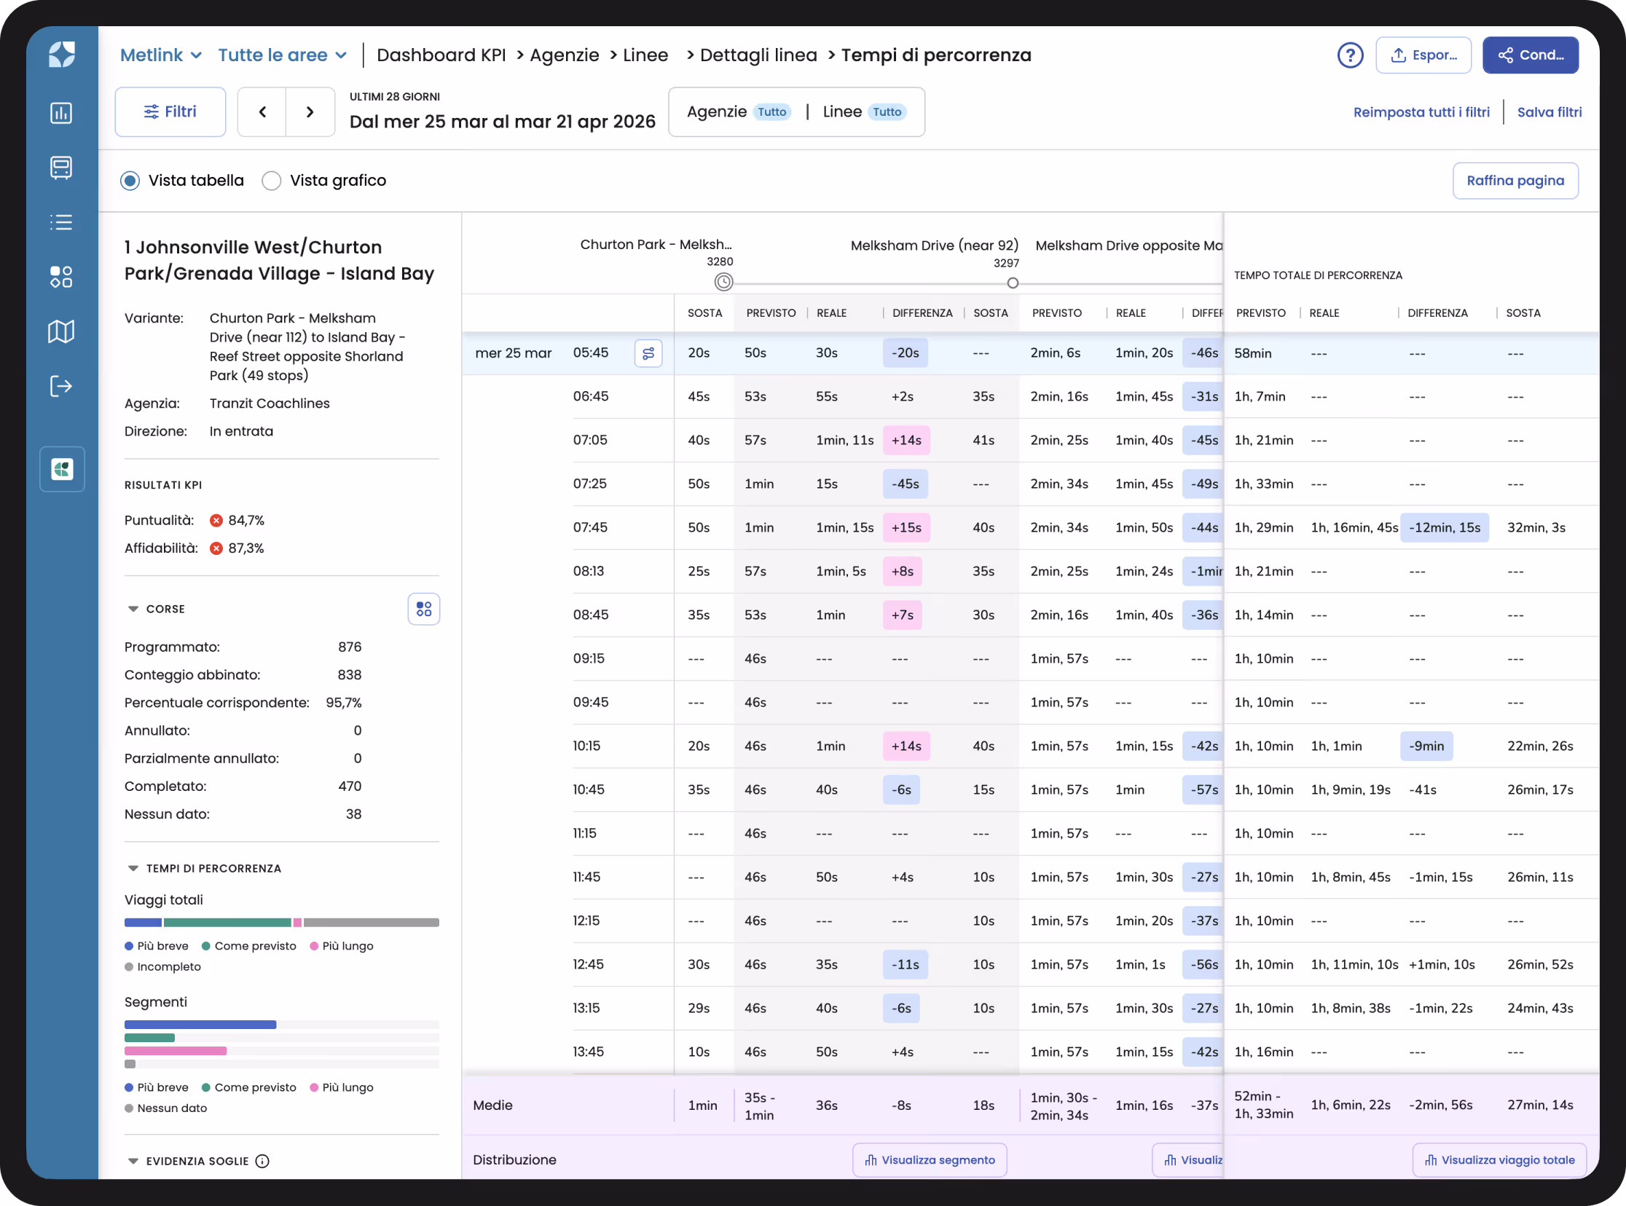This screenshot has height=1206, width=1626.
Task: Open the bar chart dashboard sidebar icon
Action: tap(61, 113)
